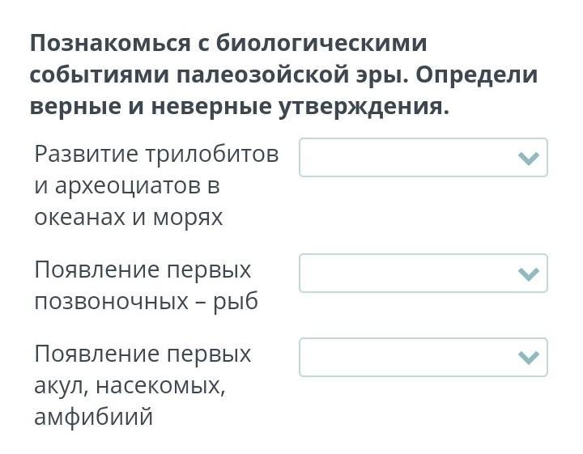This screenshot has width=583, height=454.
Task: Click the chevron arrow beside the fish statement
Action: point(528,274)
